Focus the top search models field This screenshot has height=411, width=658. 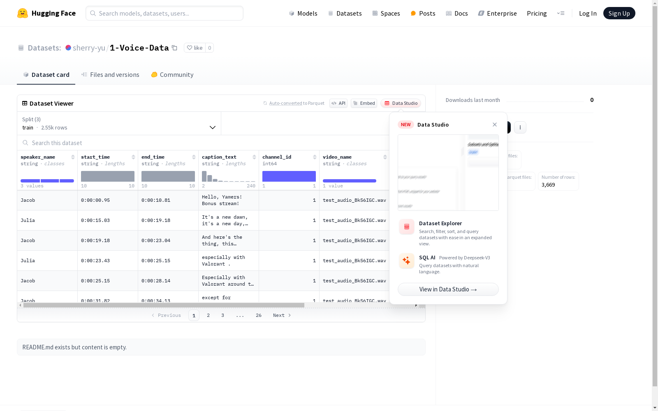click(x=164, y=13)
